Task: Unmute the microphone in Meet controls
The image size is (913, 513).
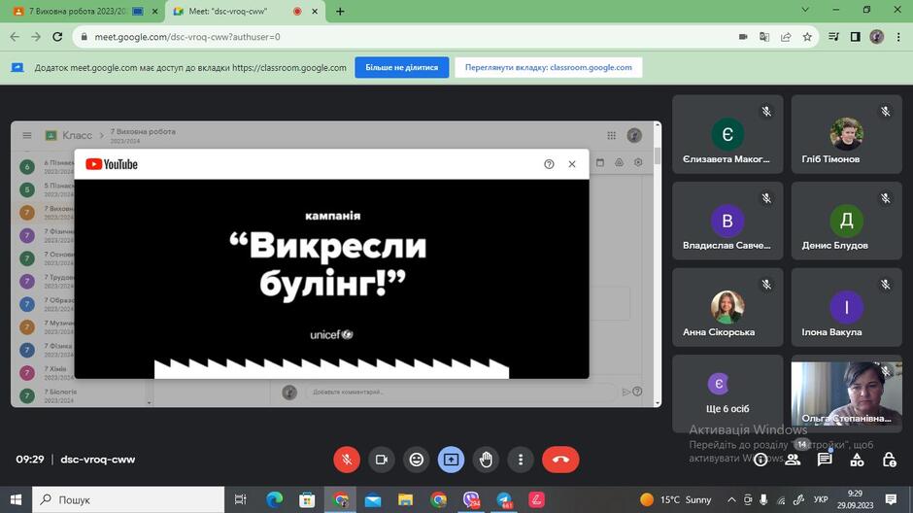Action: 347,460
